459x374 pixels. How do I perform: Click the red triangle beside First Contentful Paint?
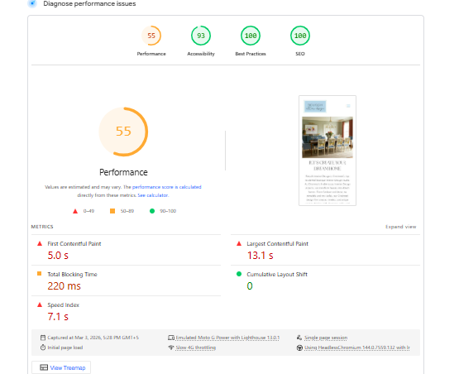40,243
